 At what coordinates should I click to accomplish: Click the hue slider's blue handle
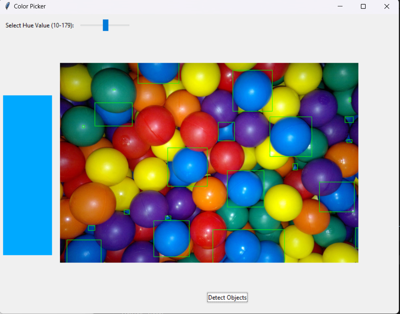point(106,25)
